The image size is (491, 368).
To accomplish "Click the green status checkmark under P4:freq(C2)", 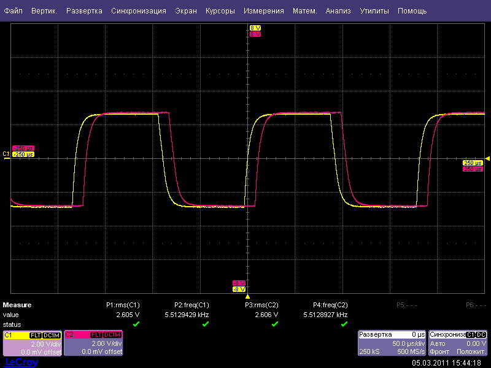I will point(344,324).
